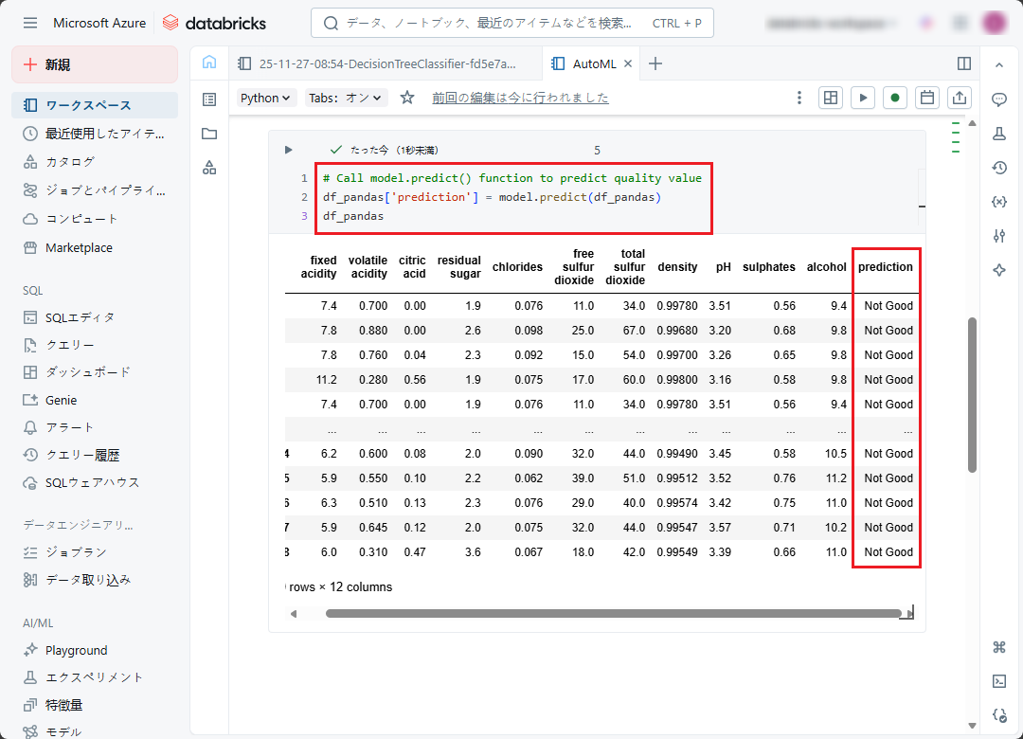1023x739 pixels.
Task: Open the Python language dropdown
Action: point(267,98)
